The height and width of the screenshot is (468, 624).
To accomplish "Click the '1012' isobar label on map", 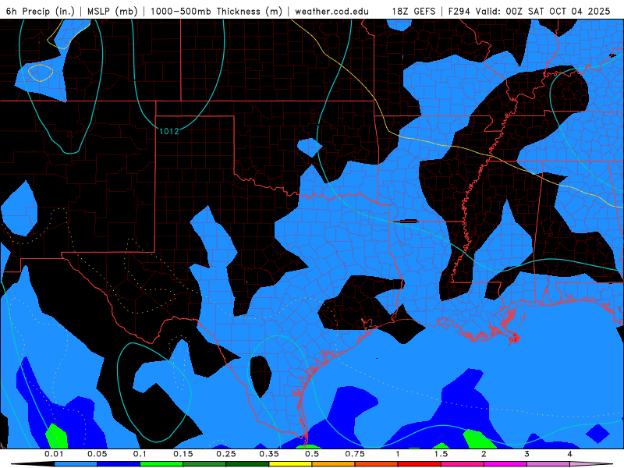I will [x=169, y=131].
